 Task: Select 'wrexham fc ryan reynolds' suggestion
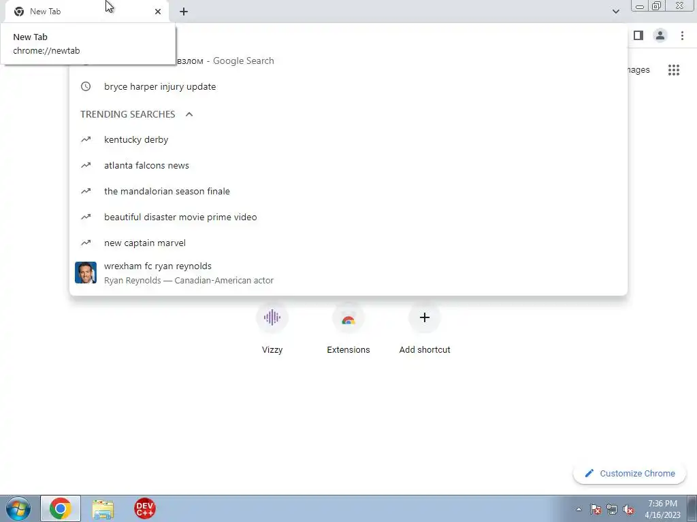(x=348, y=273)
